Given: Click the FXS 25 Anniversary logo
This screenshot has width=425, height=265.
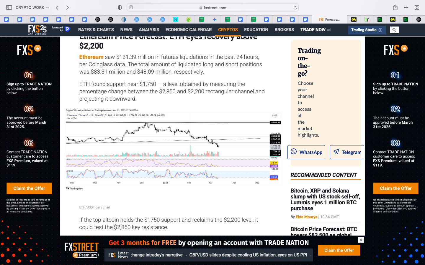Looking at the screenshot, I should (37, 30).
